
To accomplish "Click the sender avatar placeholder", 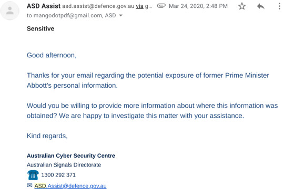I will [x=10, y=11].
